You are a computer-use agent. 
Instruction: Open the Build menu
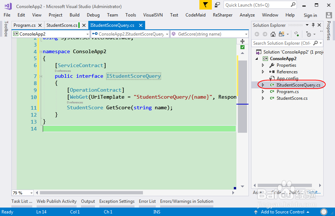tap(74, 15)
